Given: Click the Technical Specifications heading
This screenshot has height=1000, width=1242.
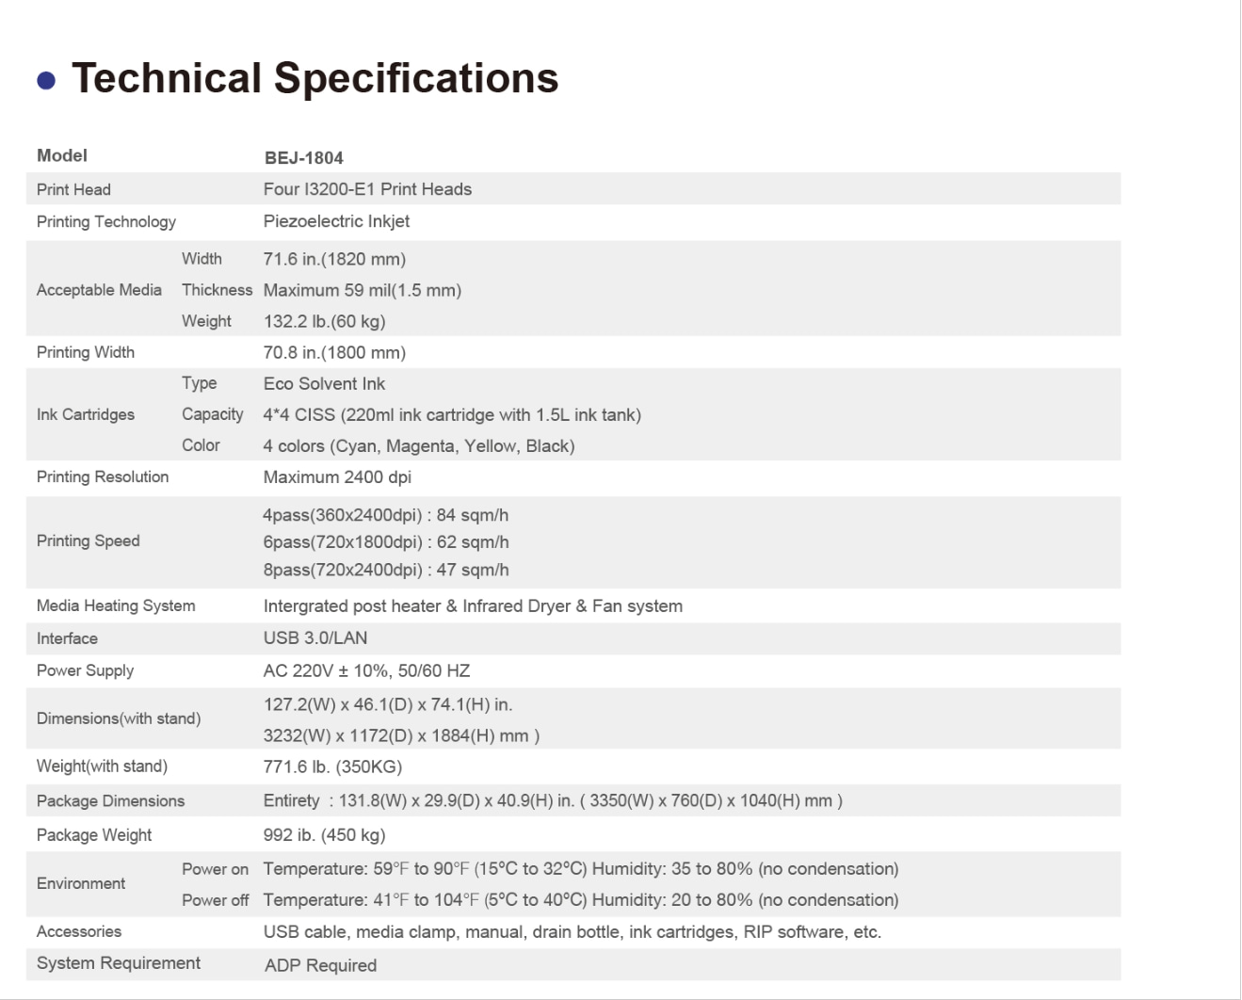Looking at the screenshot, I should pyautogui.click(x=315, y=78).
